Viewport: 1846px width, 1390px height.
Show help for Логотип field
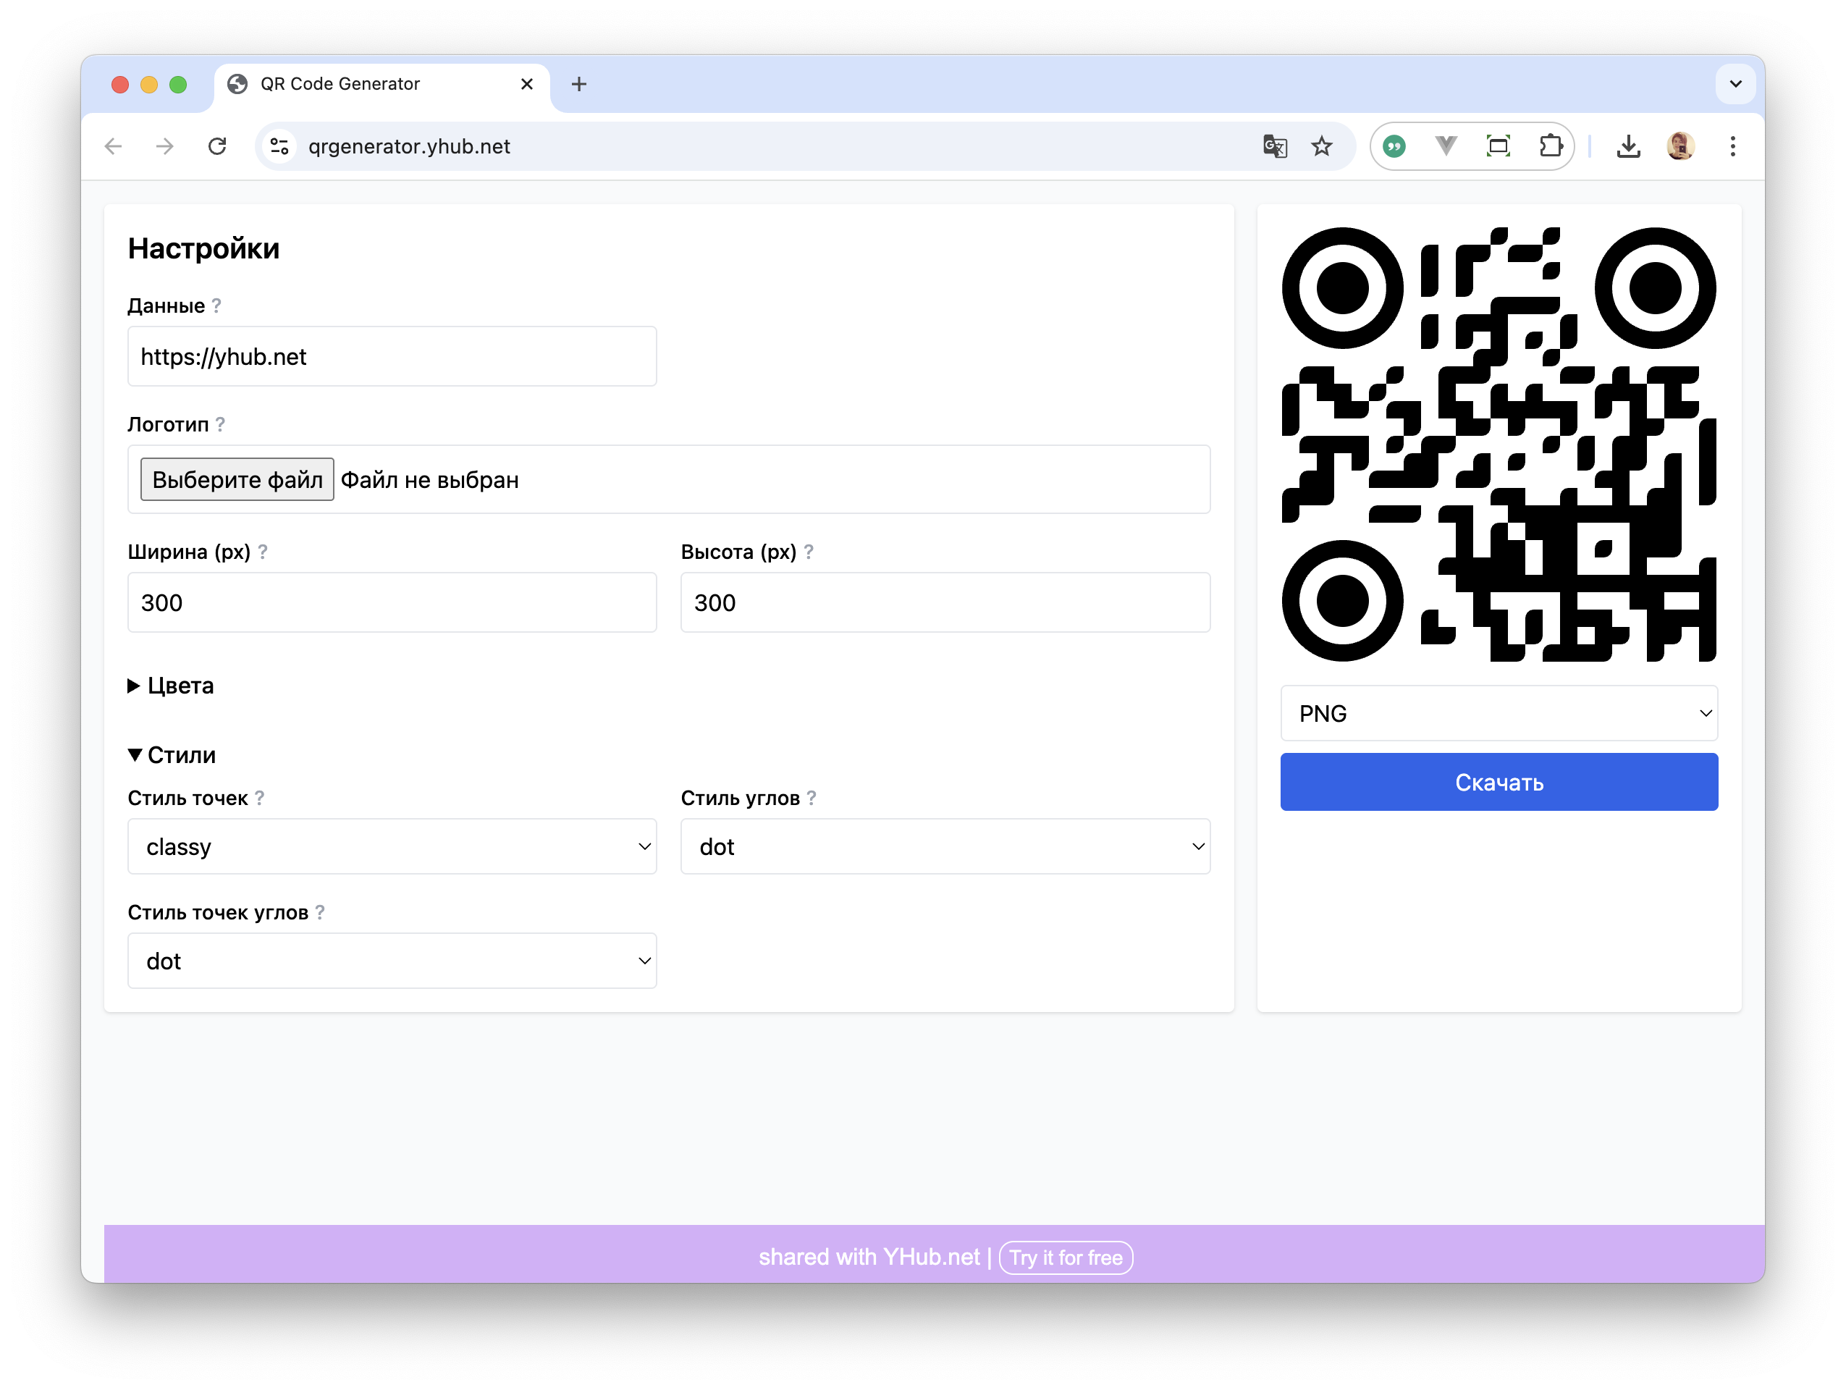[220, 425]
